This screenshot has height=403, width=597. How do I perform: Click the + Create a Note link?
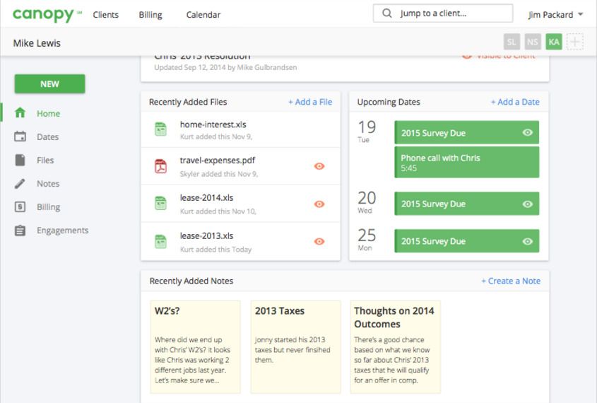510,281
